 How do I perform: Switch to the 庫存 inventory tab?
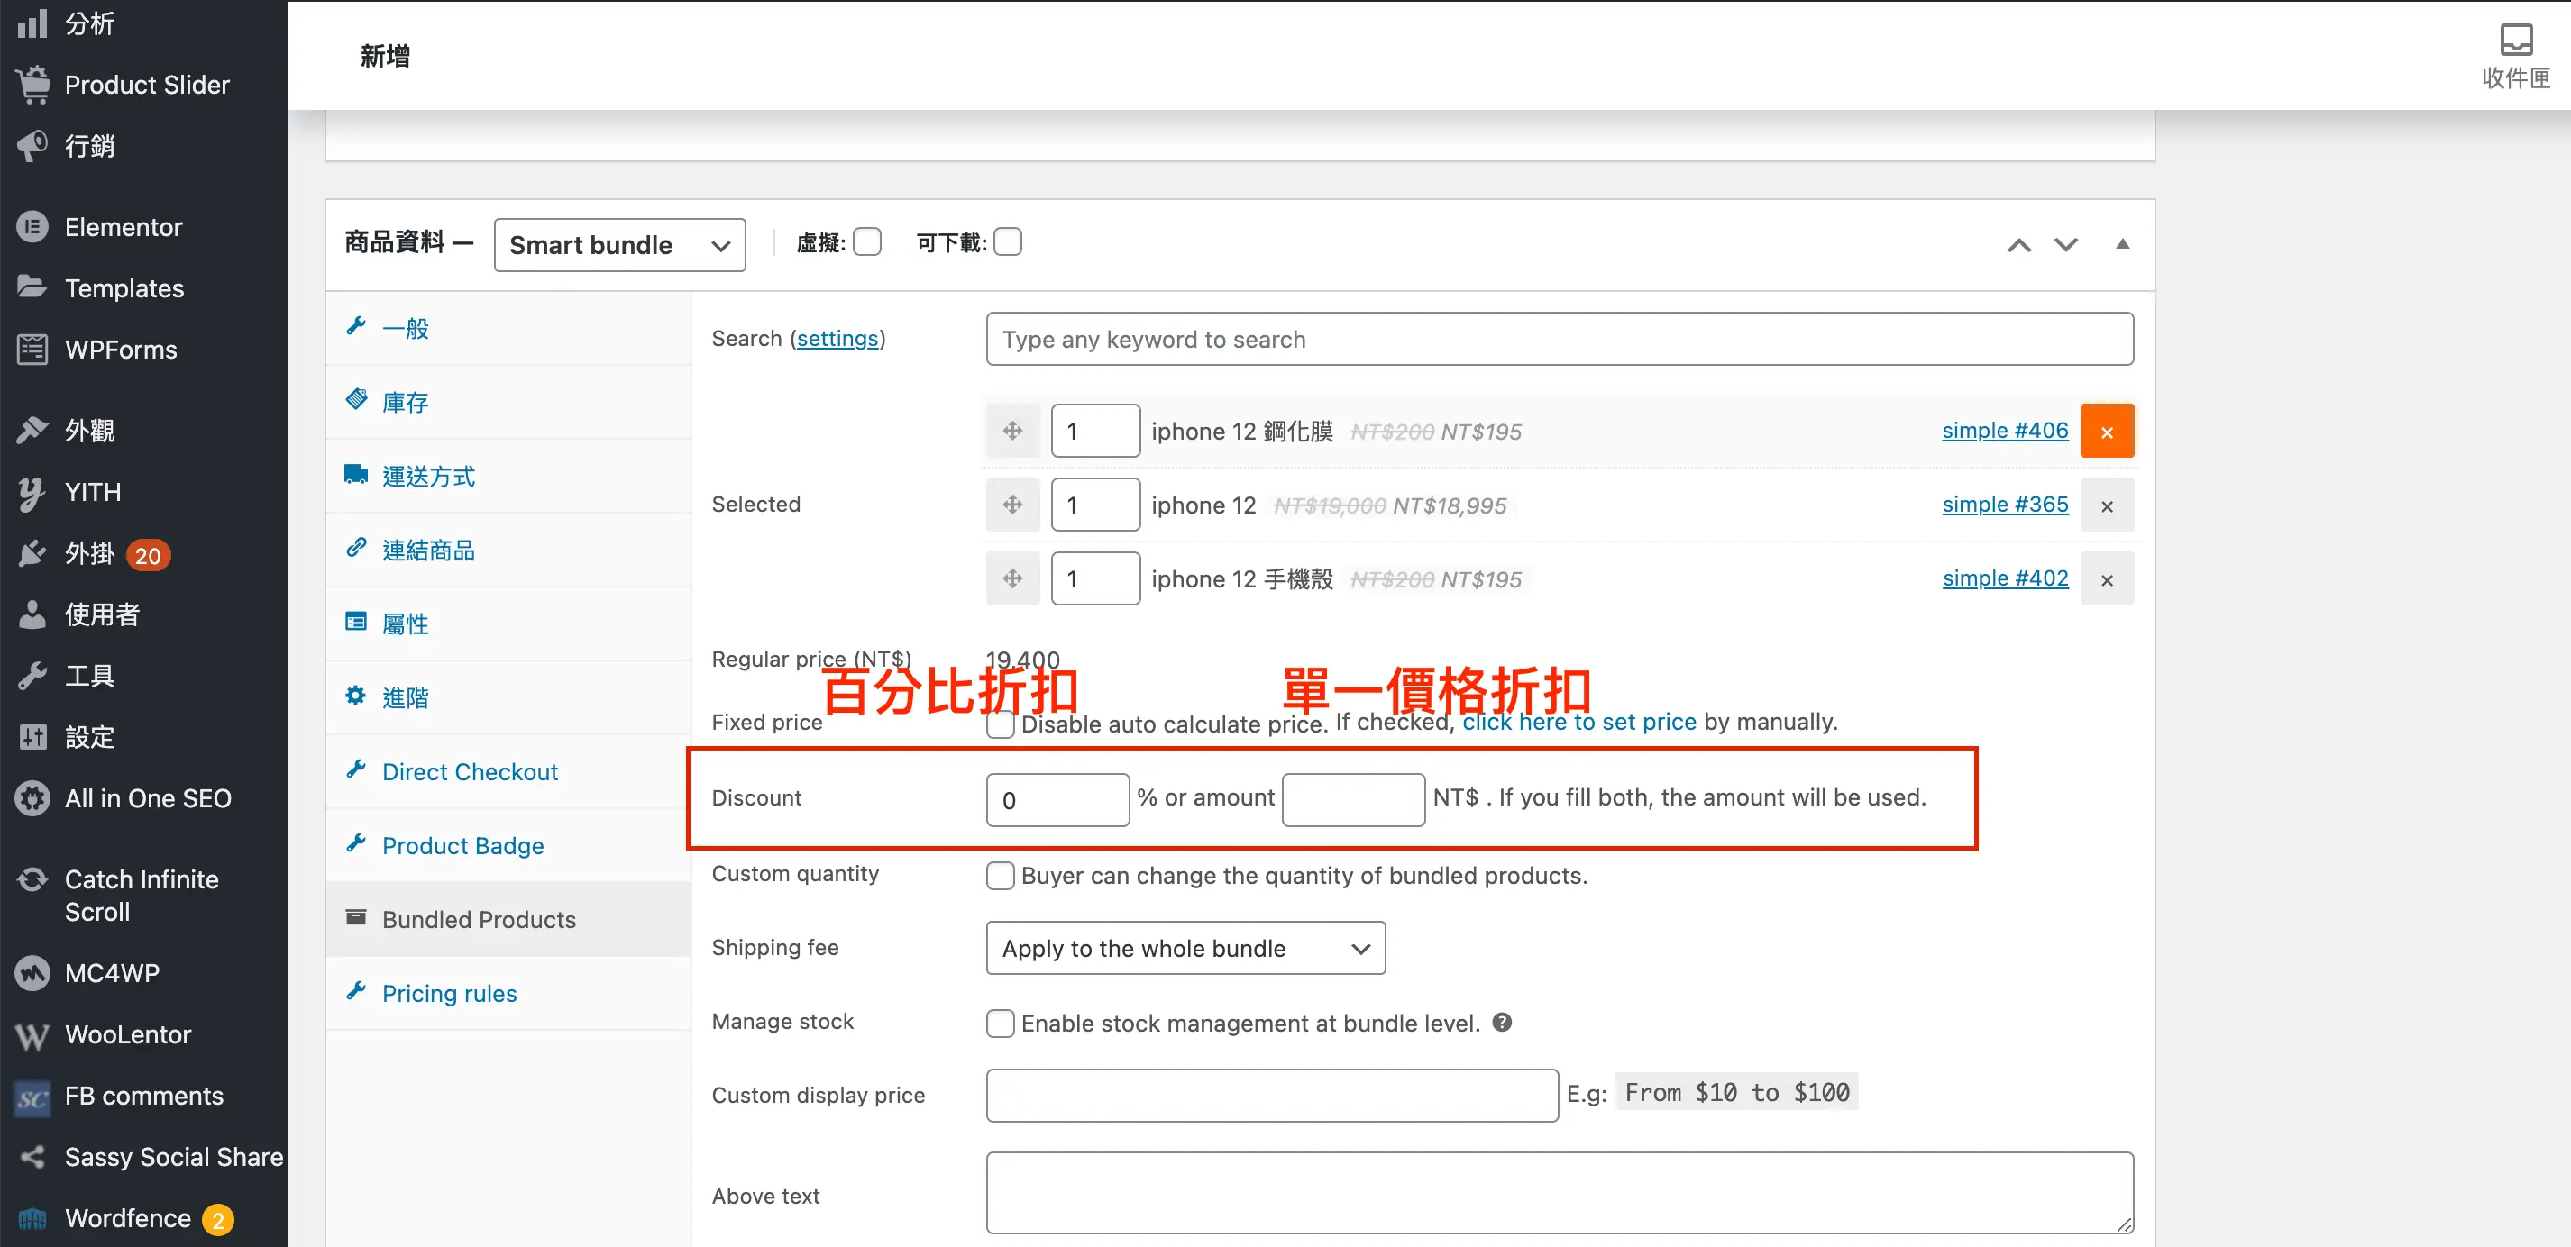[508, 402]
